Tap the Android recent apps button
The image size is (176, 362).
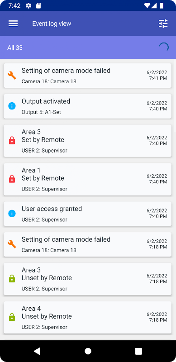138,351
